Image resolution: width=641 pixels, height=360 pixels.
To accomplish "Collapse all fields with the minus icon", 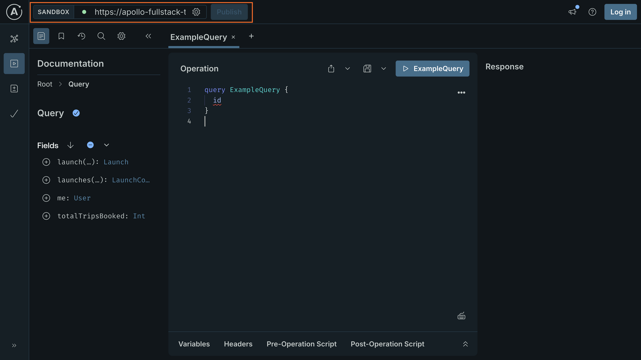I will coord(90,145).
